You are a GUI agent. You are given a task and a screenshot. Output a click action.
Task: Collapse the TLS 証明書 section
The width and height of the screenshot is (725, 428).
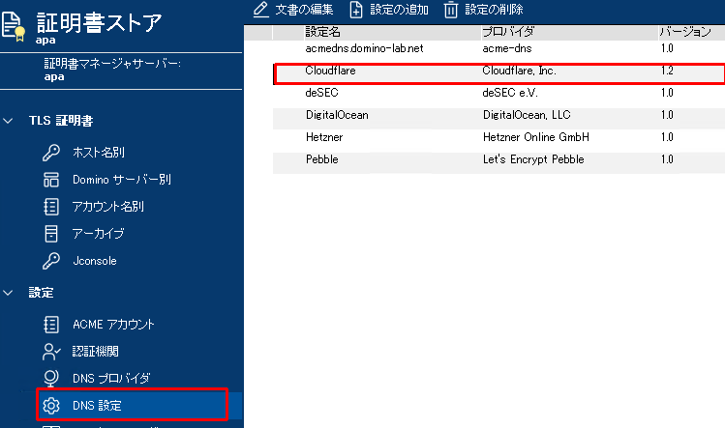[x=8, y=121]
